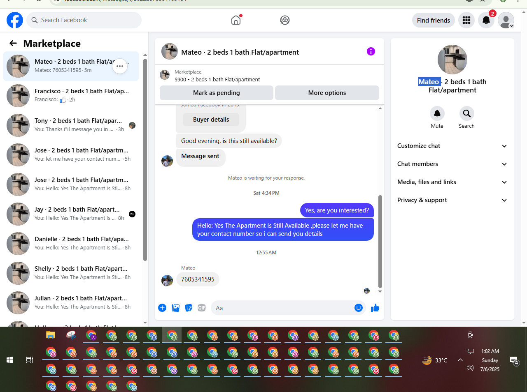Open the weather 33°C widget
This screenshot has height=392, width=527.
[x=435, y=360]
